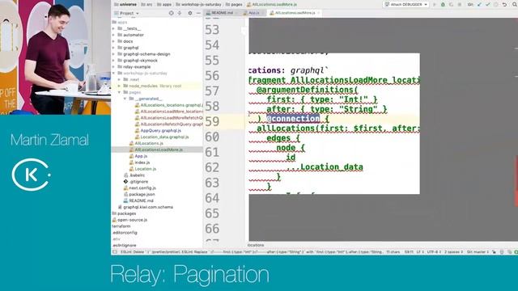The height and width of the screenshot is (291, 518).
Task: Select next.config.js in project tree
Action: [142, 188]
